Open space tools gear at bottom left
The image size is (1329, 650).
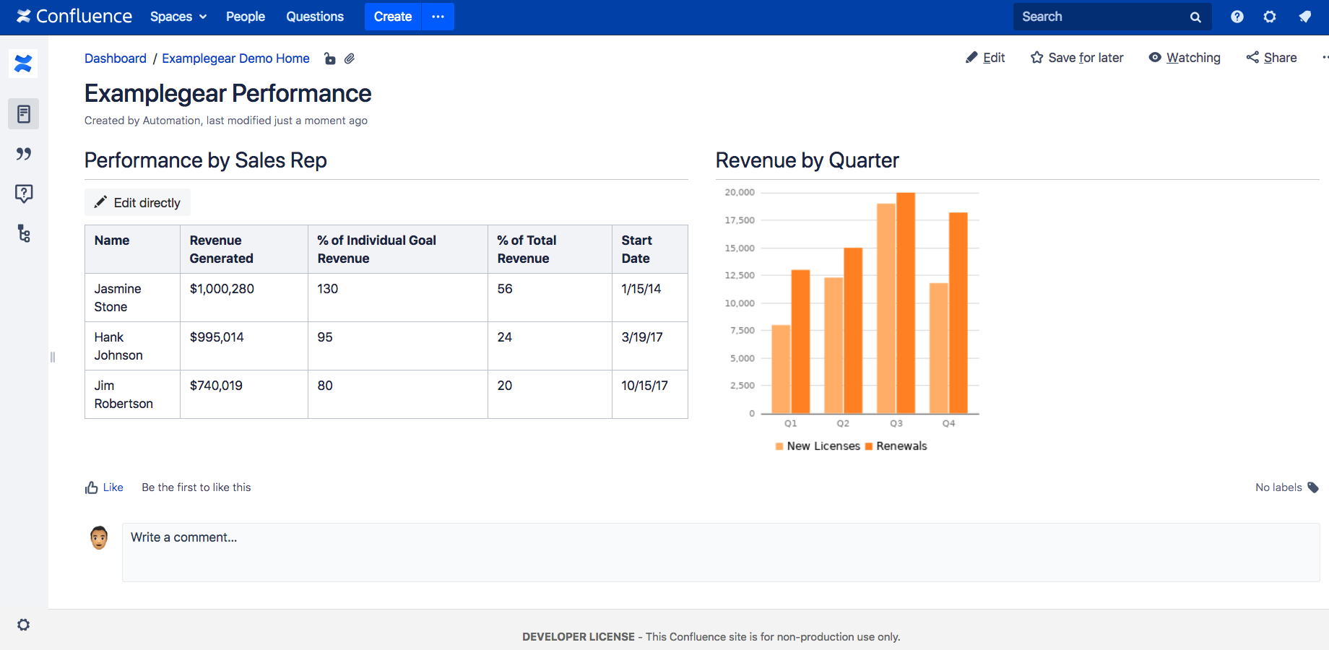(23, 625)
